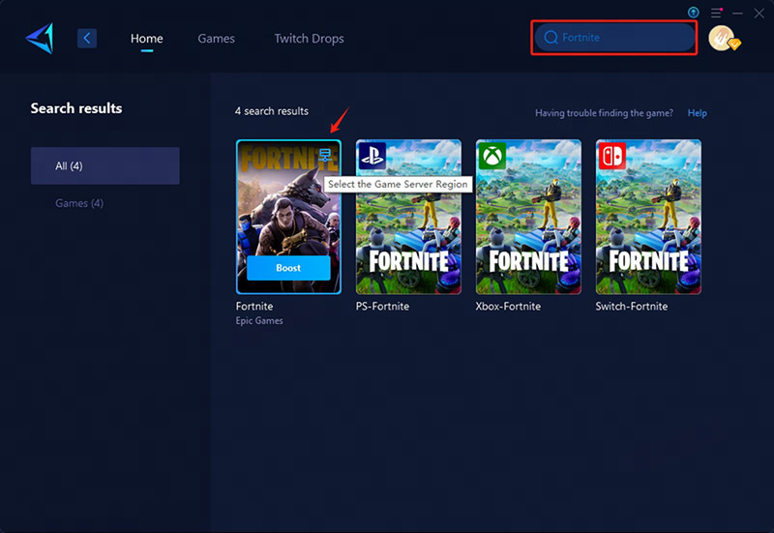Image resolution: width=774 pixels, height=533 pixels.
Task: Click the Help link
Action: click(697, 113)
